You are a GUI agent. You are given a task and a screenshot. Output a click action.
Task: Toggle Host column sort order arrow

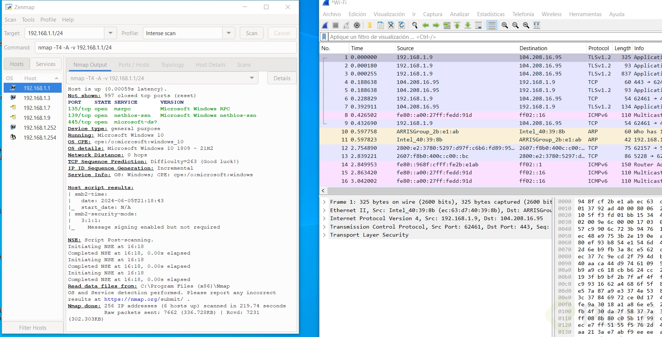57,78
